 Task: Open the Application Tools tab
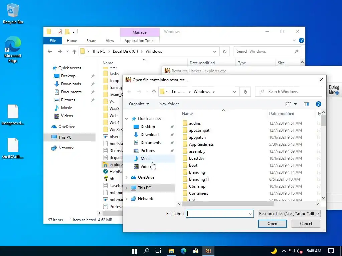pos(139,41)
